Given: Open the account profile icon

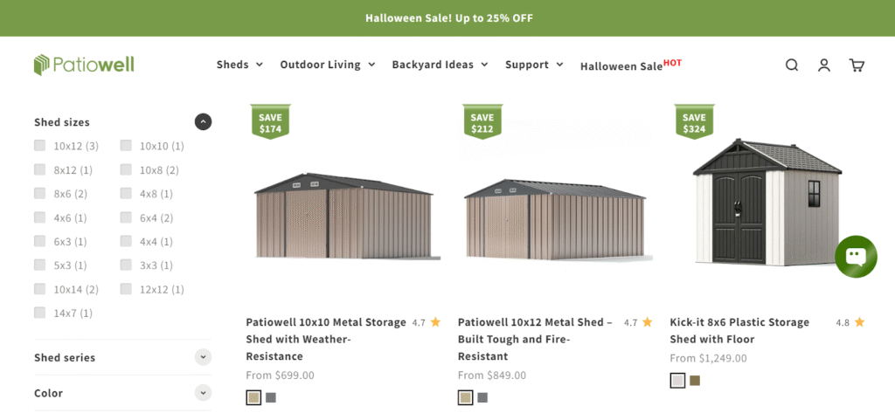Looking at the screenshot, I should [x=823, y=65].
